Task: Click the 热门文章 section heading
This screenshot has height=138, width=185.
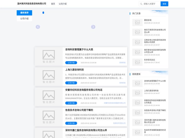Action: [x=136, y=13]
